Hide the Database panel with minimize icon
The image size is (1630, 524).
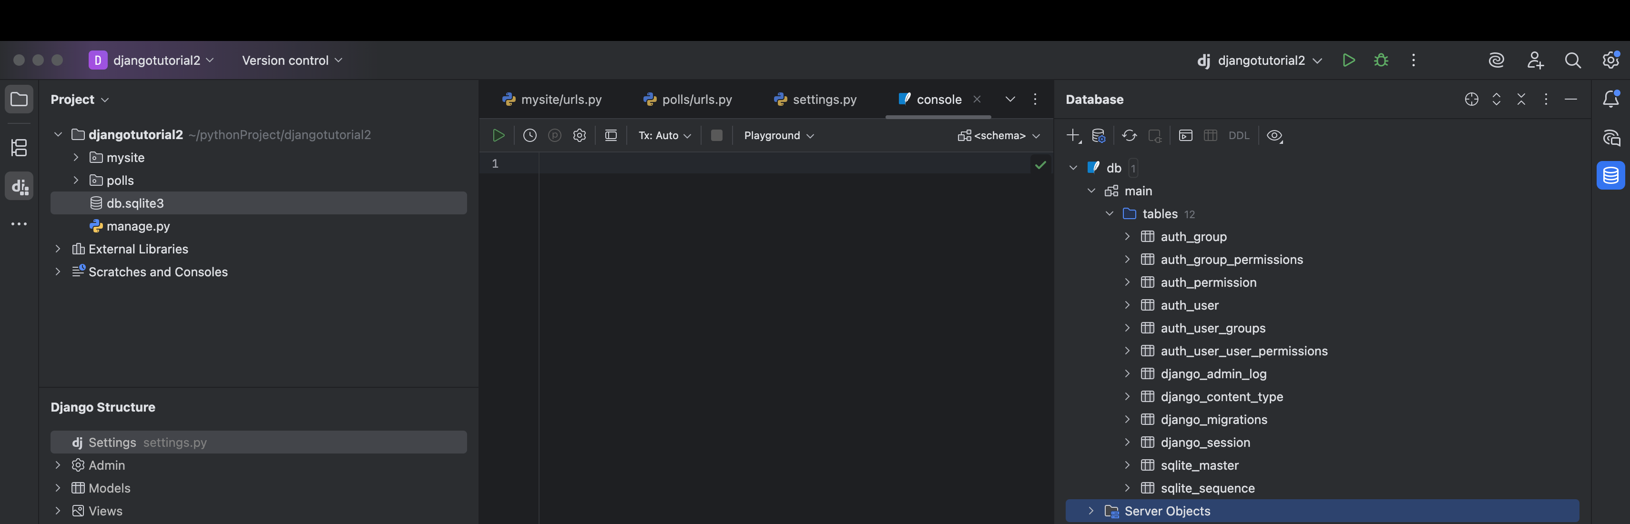click(1570, 99)
